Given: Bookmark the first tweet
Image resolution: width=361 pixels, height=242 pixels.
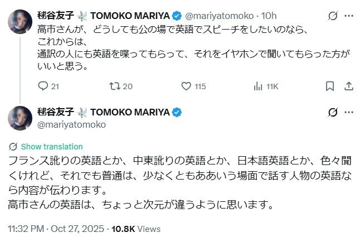Looking at the screenshot, I should click(330, 86).
